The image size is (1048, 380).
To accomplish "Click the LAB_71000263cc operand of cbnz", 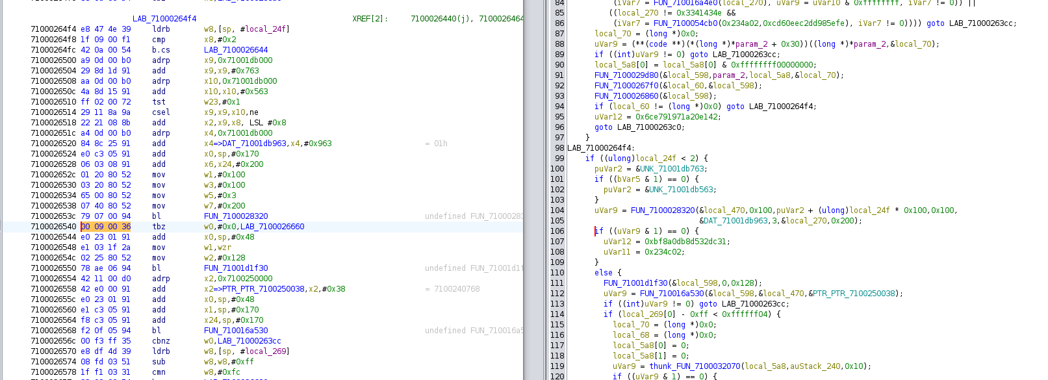I will click(249, 341).
